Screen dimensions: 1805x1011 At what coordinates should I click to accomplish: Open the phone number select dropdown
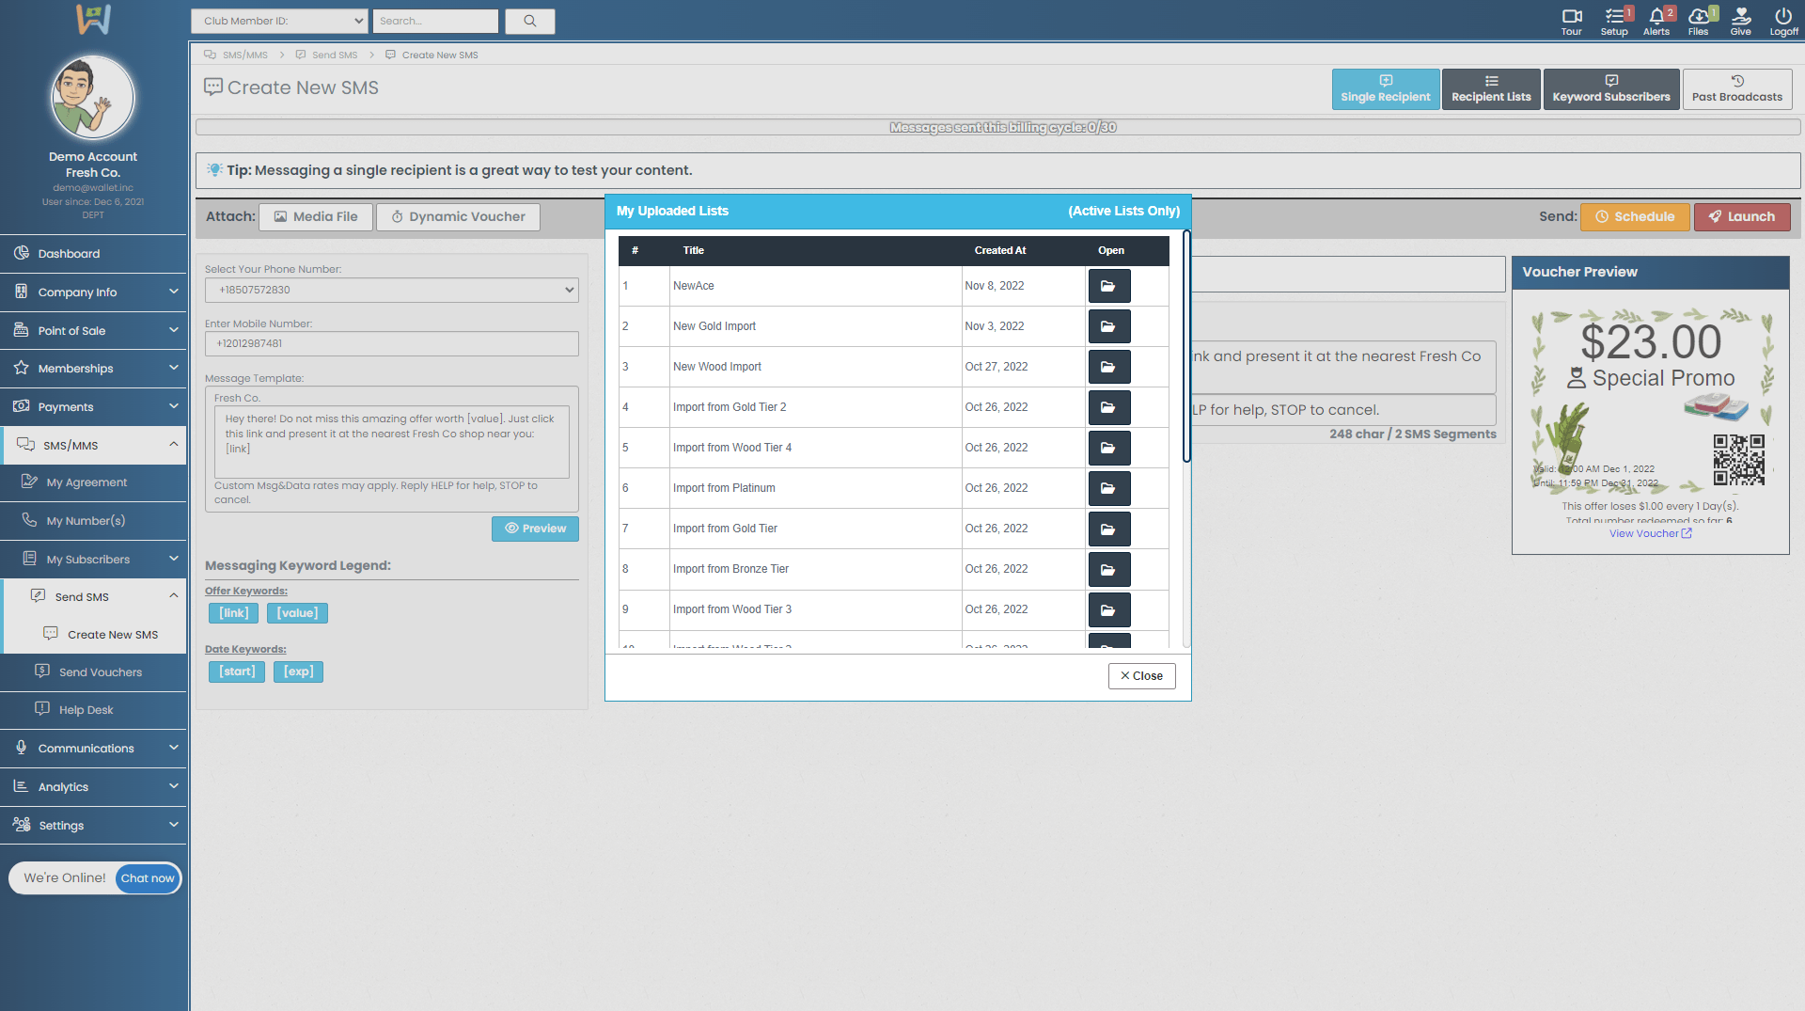[391, 291]
